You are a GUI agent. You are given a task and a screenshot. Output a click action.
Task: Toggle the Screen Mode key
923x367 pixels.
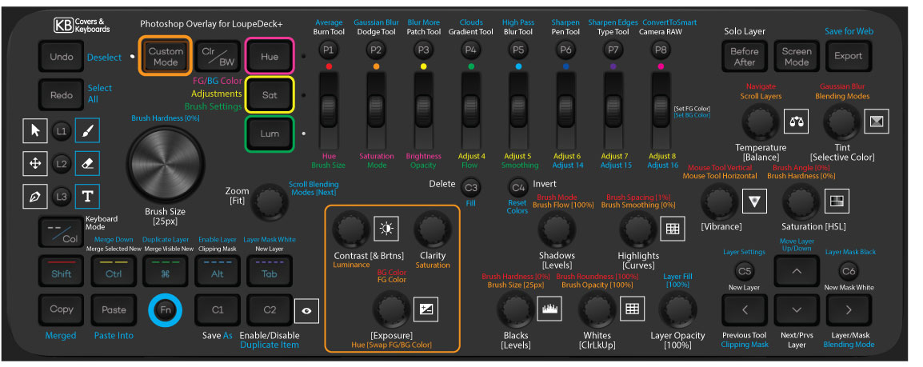(x=796, y=57)
